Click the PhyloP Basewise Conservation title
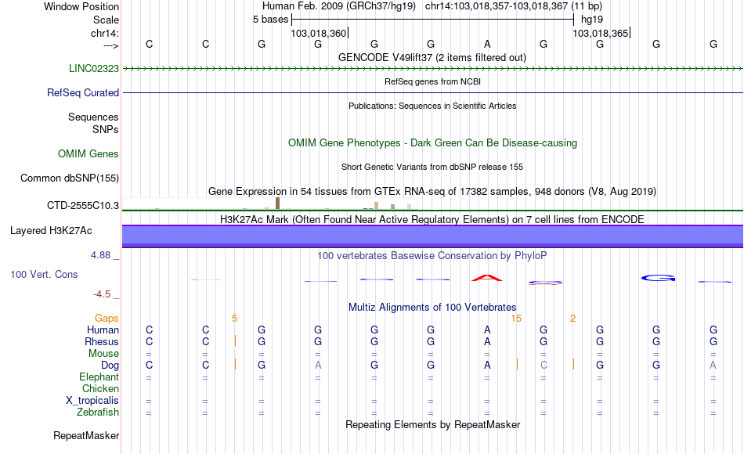 [432, 256]
